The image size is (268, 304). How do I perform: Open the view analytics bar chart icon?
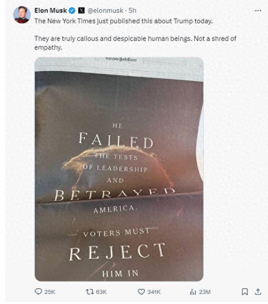(192, 292)
